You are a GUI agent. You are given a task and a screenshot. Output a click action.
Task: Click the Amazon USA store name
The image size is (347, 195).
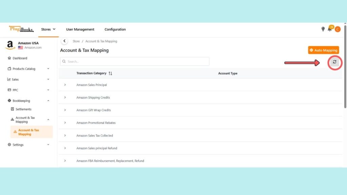coord(28,43)
